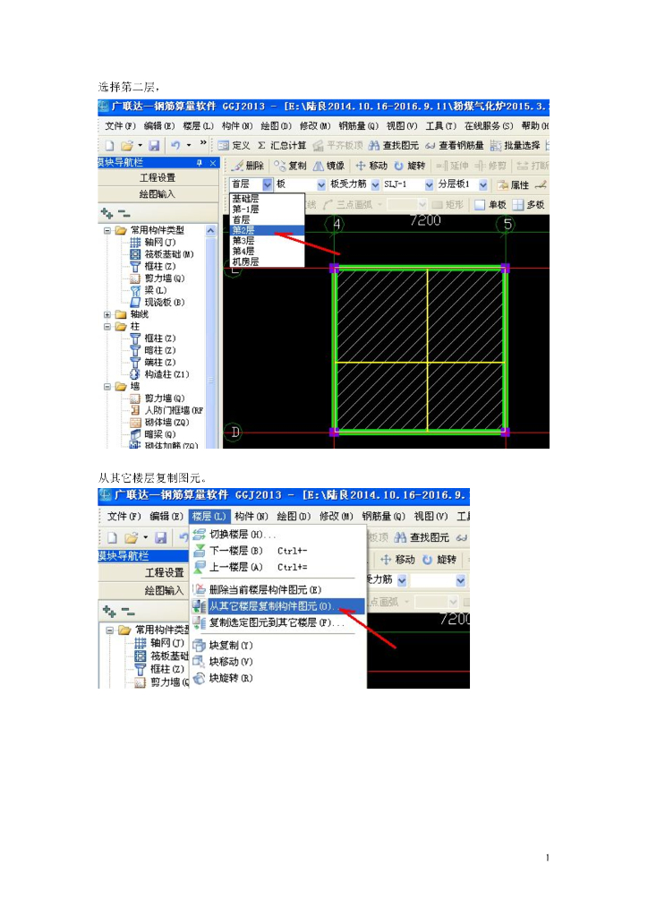Open the 分层板1 dropdown
648x917 pixels.
[483, 184]
